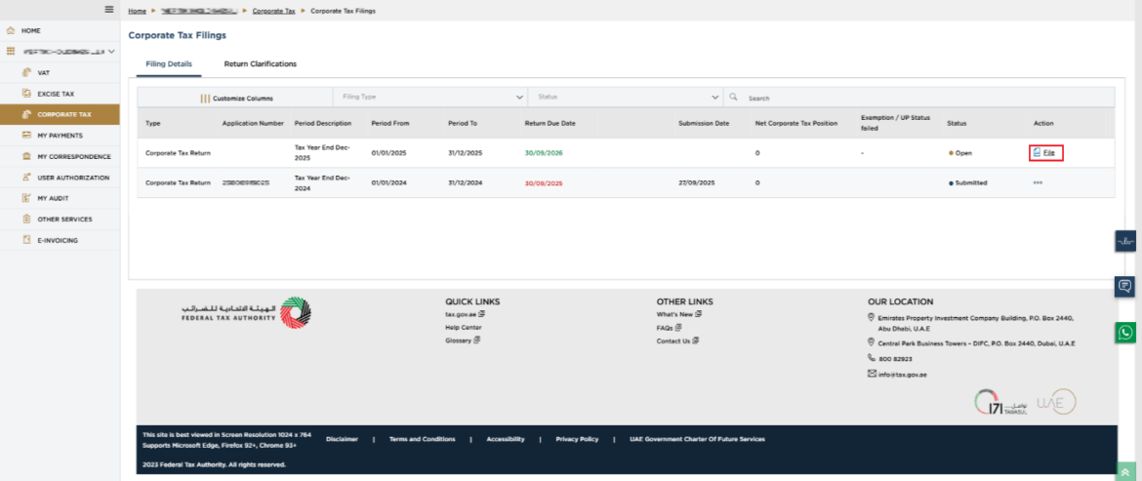The image size is (1142, 481).
Task: Select the Filing Details tab
Action: coord(169,64)
